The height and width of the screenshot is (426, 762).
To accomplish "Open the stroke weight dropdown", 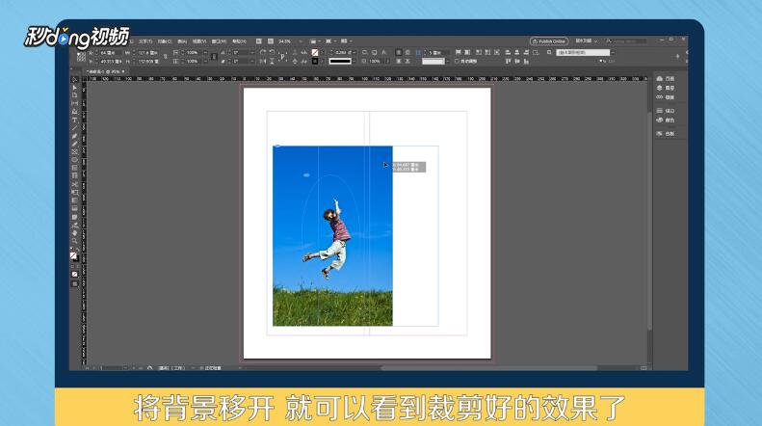I will point(355,52).
